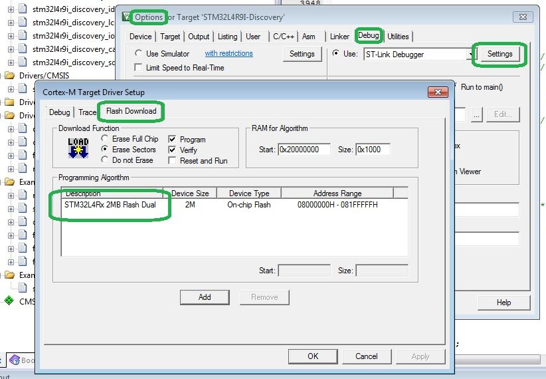
Task: Click the browse (...) button in Options
Action: (x=477, y=115)
